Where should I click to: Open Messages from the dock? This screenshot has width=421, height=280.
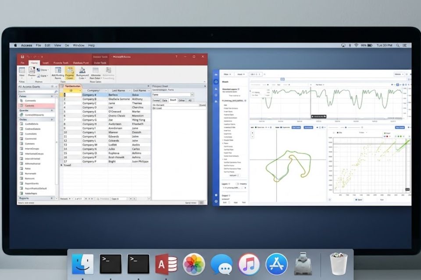pyautogui.click(x=221, y=265)
